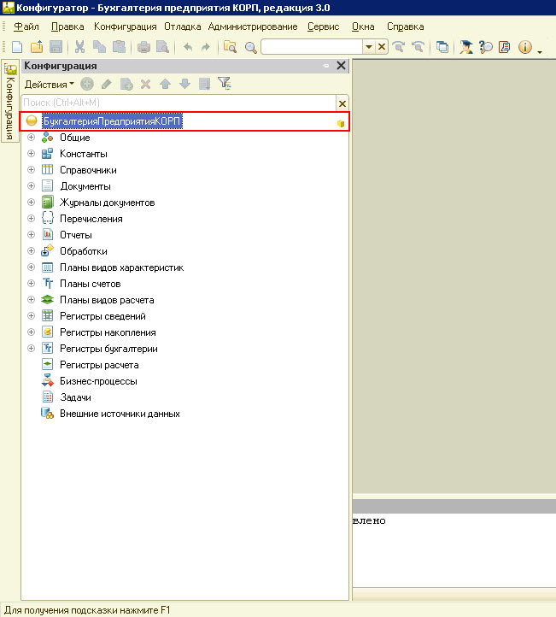Click the Find magnifier icon
The image size is (556, 617).
pos(250,47)
